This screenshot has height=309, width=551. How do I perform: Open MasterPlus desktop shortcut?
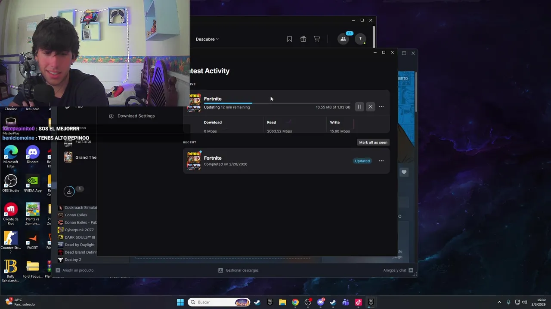click(x=11, y=126)
